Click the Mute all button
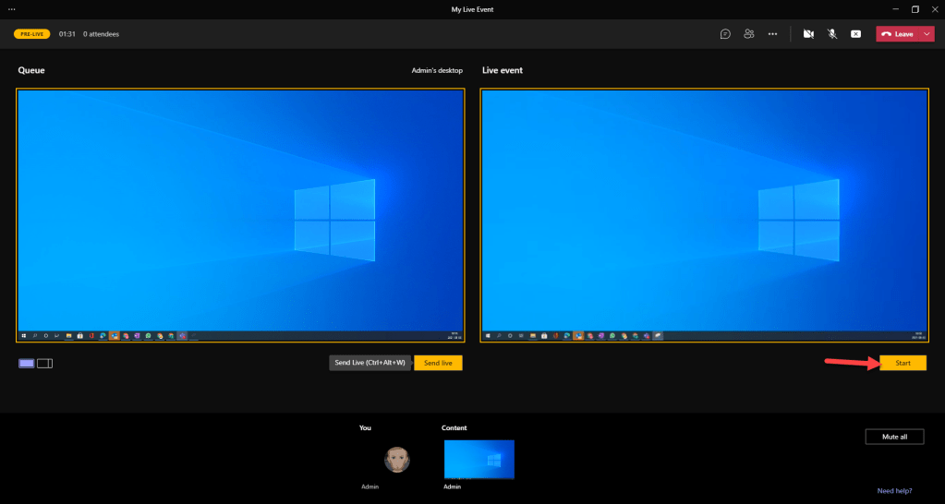Screen dimensions: 945x504 (893, 437)
